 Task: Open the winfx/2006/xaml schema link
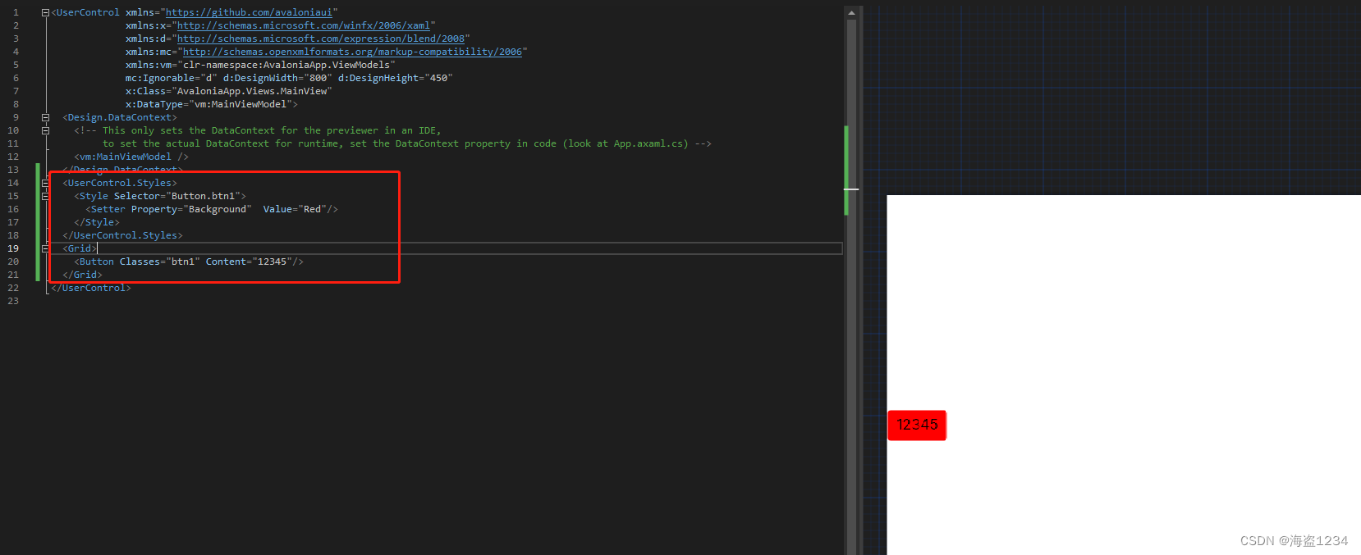[304, 25]
